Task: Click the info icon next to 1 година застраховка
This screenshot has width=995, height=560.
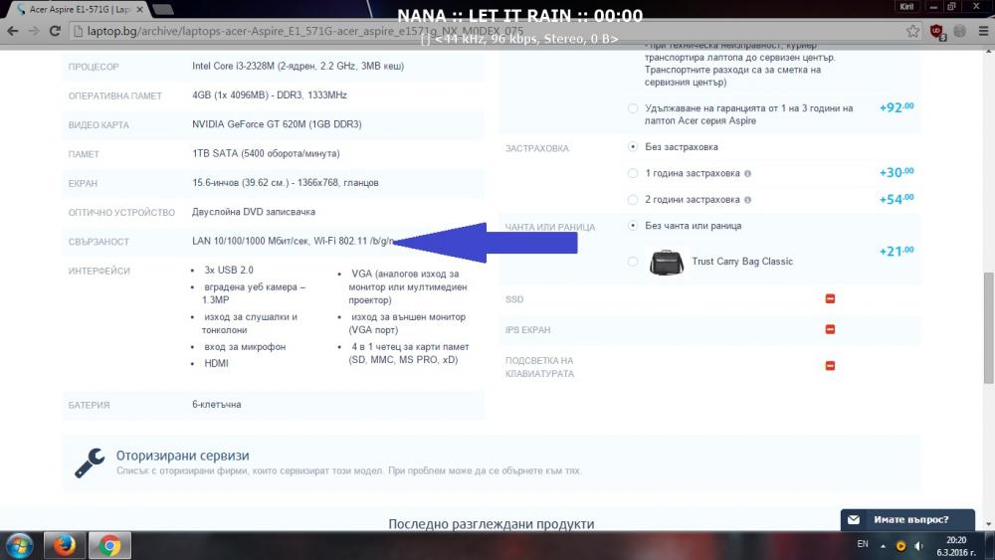Action: click(x=747, y=173)
